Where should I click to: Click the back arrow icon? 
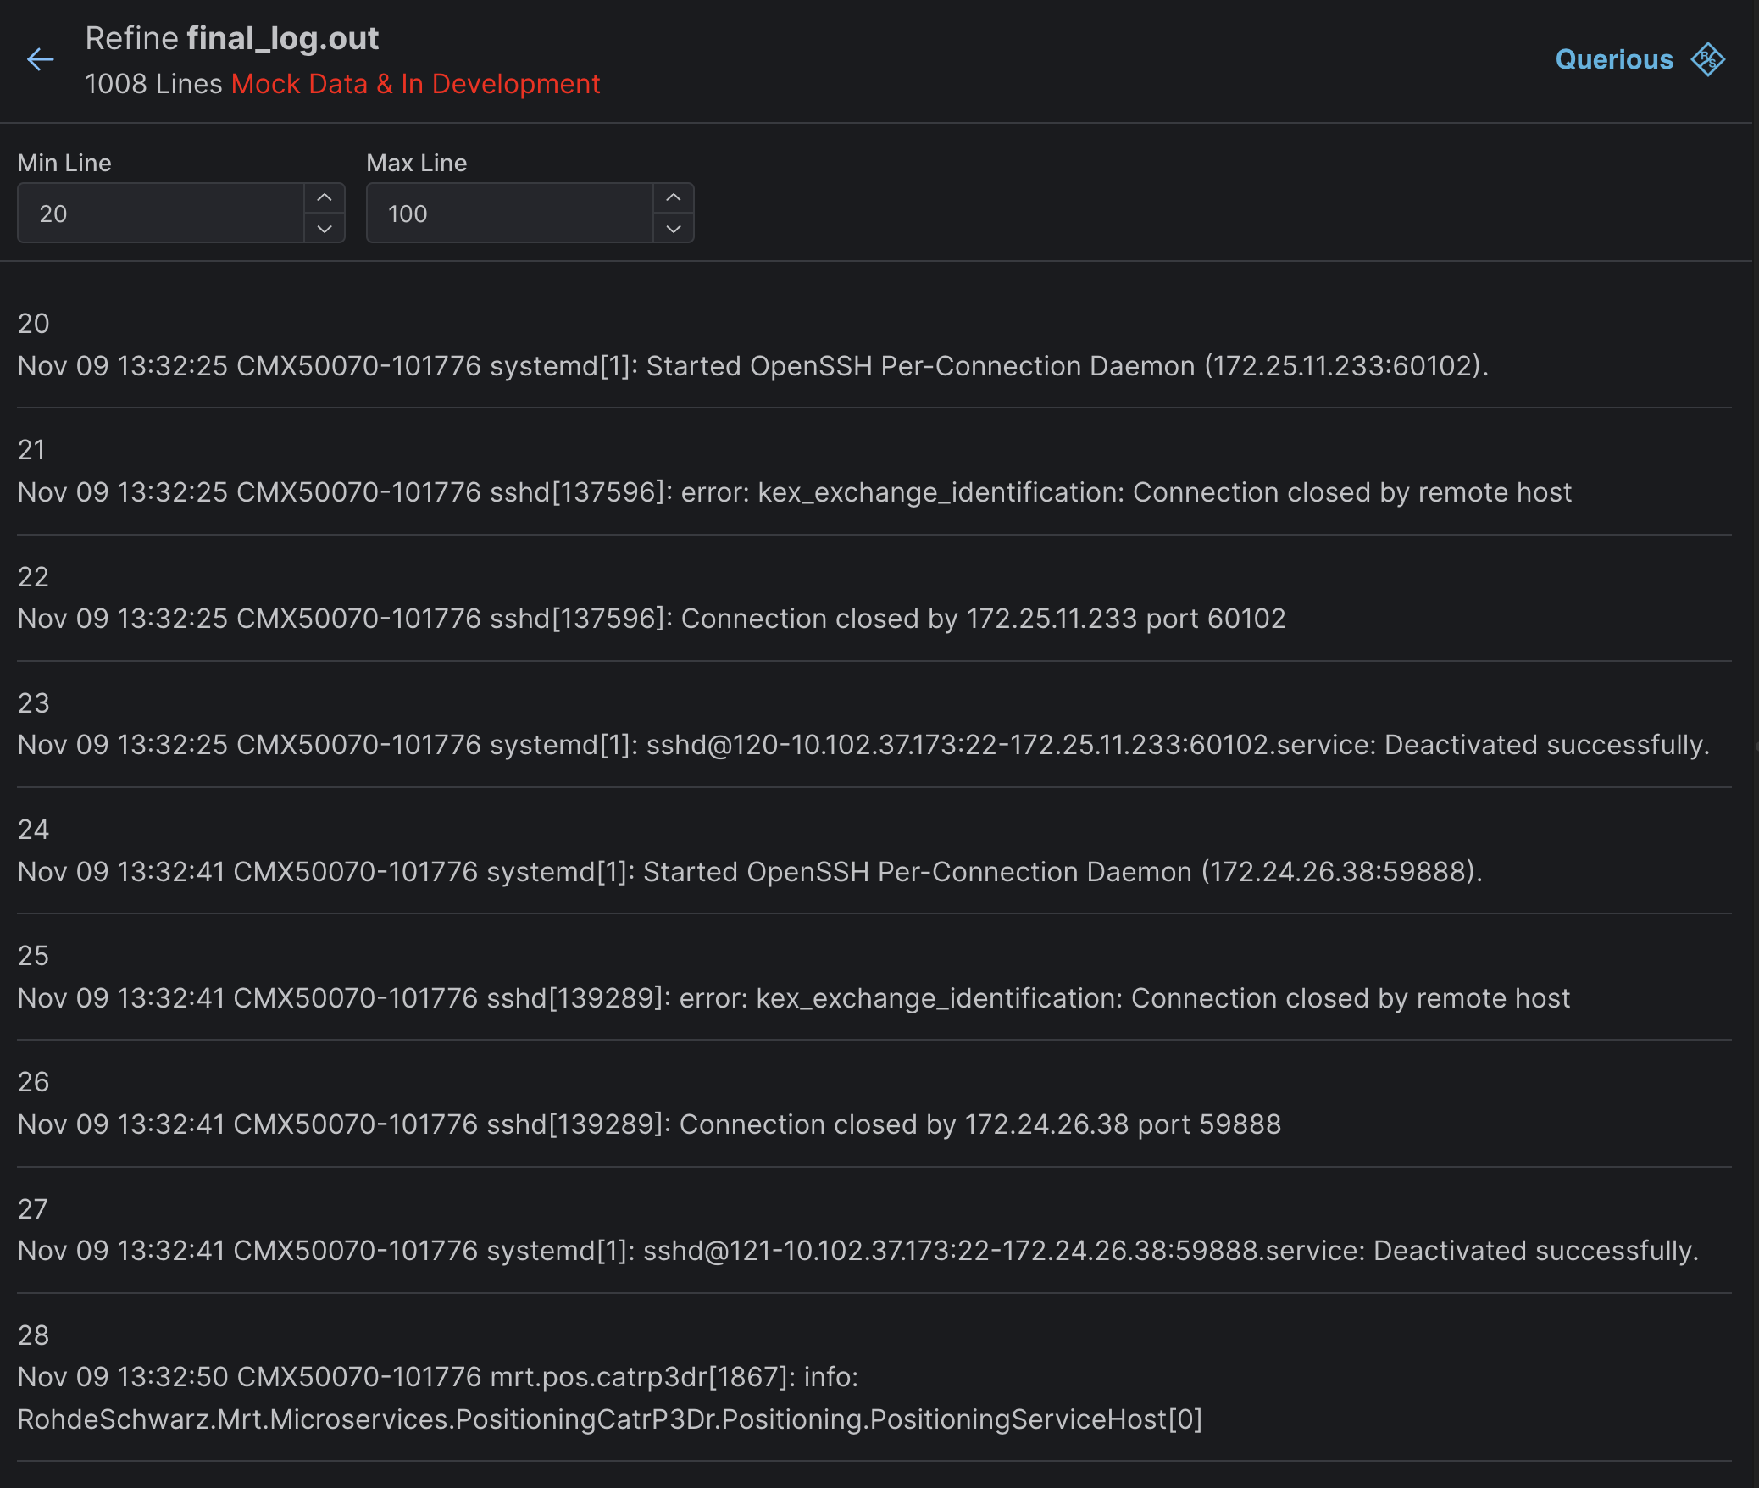coord(40,59)
